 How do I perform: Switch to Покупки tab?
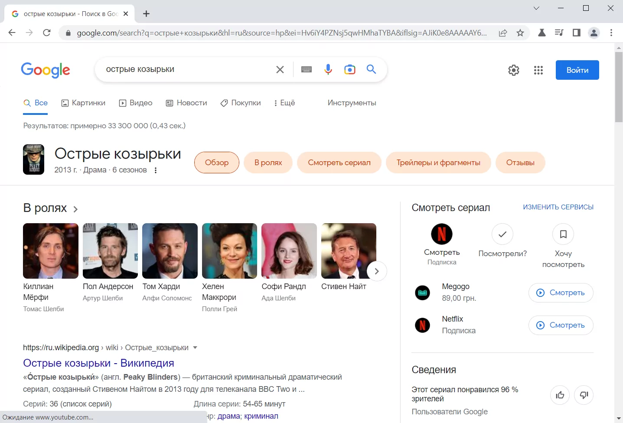pyautogui.click(x=241, y=103)
